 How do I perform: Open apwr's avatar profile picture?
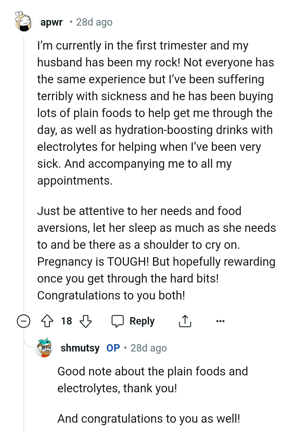tap(24, 22)
